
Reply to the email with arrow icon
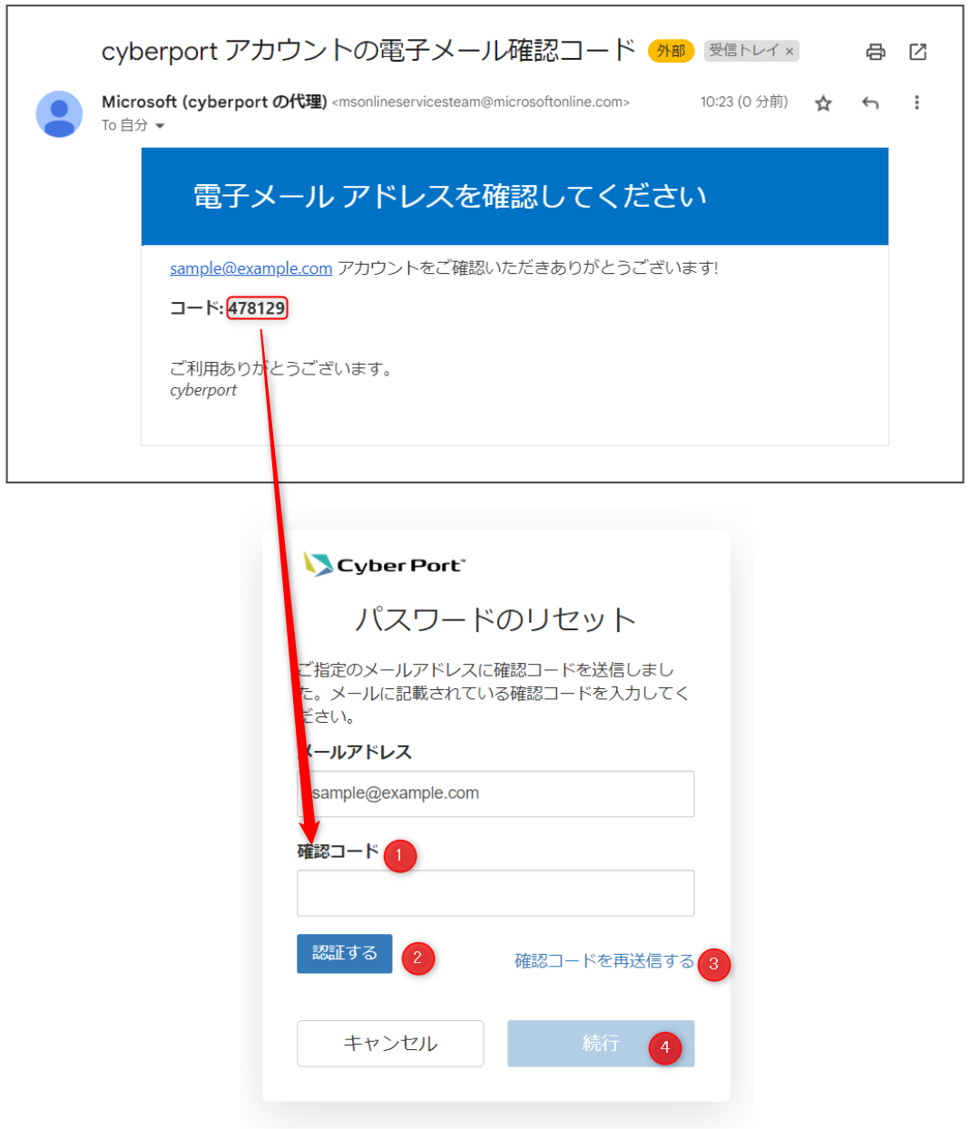point(870,103)
